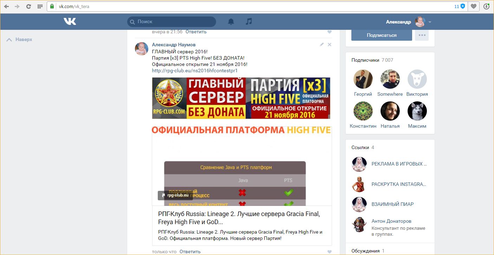Image resolution: width=494 pixels, height=255 pixels.
Task: Edit the comment using the pencil icon
Action: tap(321, 45)
